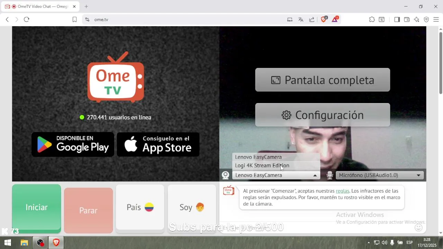Click the webcam icon beside camera selector
Image resolution: width=443 pixels, height=249 pixels.
click(x=225, y=175)
